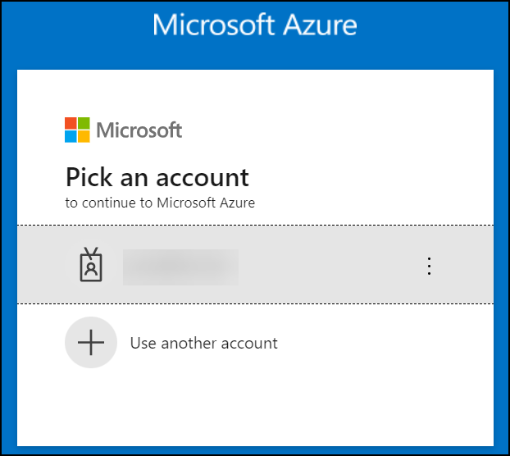Click the "to continue to Microsoft Azure" subtitle
Screen dimensions: 510x456
(x=160, y=202)
